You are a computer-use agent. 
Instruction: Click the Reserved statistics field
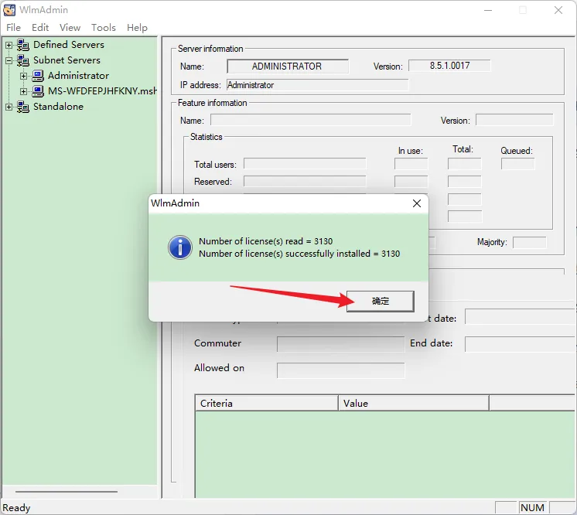(305, 182)
